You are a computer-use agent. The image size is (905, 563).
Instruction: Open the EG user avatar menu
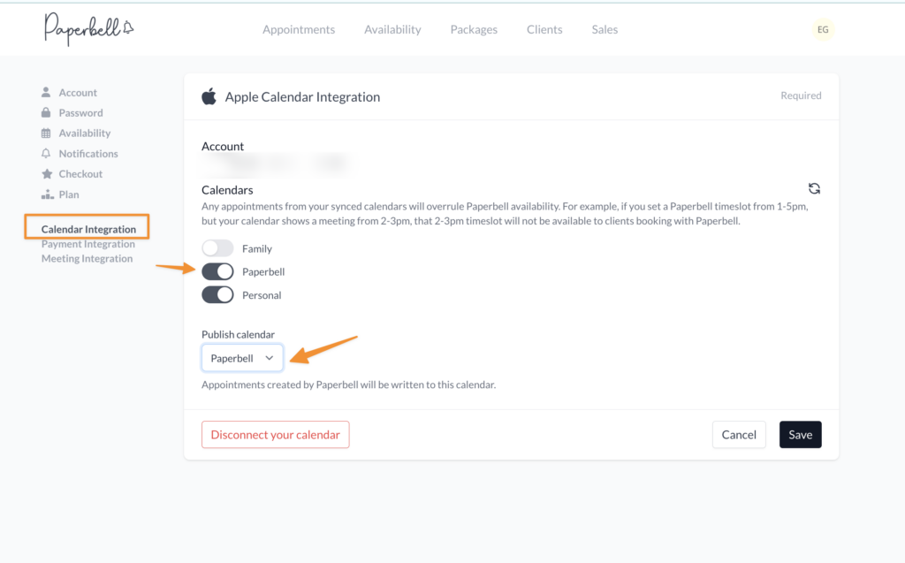pyautogui.click(x=823, y=29)
